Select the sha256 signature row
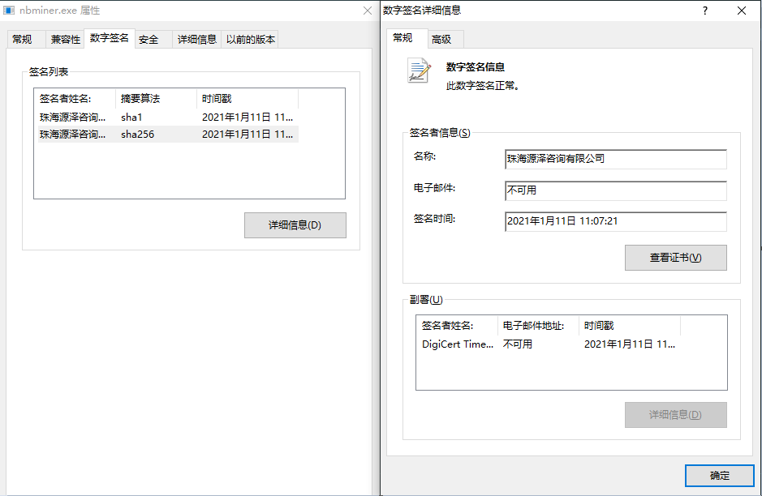Image resolution: width=762 pixels, height=496 pixels. [x=166, y=135]
